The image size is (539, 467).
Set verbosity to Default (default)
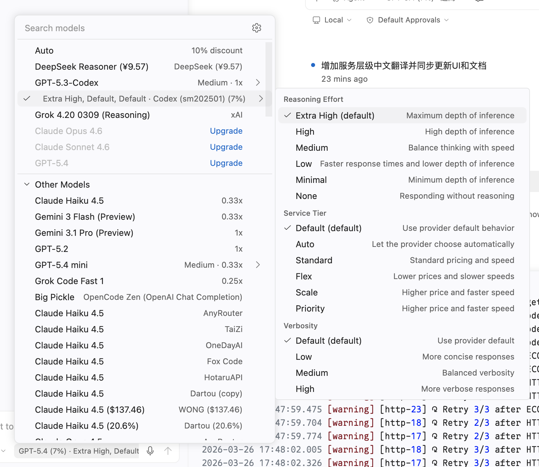(402, 340)
